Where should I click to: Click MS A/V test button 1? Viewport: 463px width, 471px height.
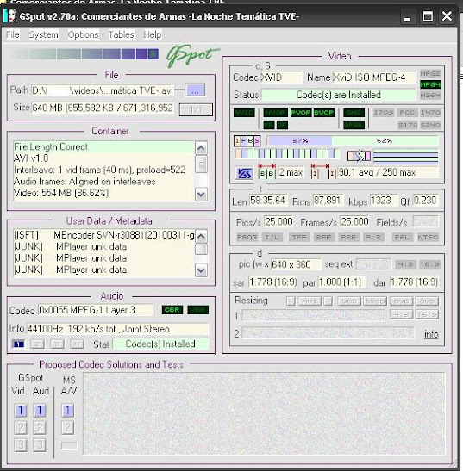(68, 410)
